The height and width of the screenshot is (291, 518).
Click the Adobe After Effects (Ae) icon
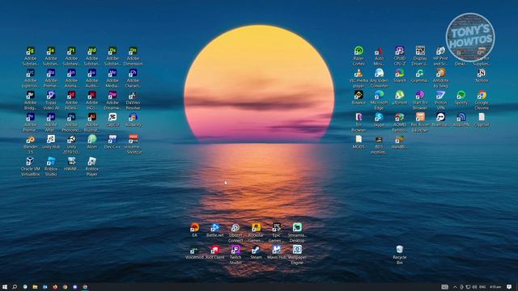(x=51, y=117)
